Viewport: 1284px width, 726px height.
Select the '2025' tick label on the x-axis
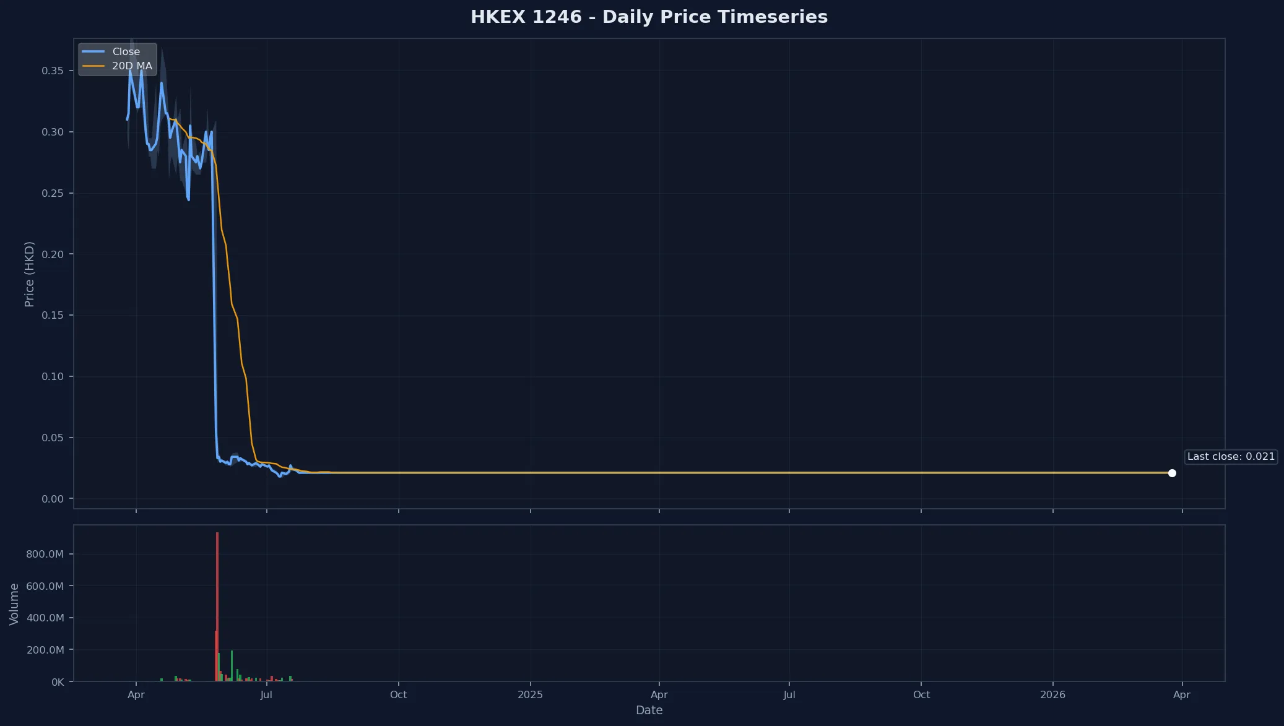point(531,695)
